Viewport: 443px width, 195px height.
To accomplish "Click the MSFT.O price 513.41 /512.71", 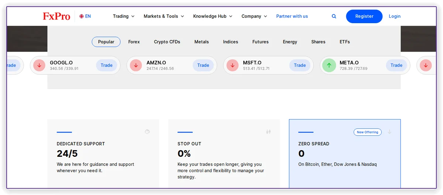I will tap(256, 69).
